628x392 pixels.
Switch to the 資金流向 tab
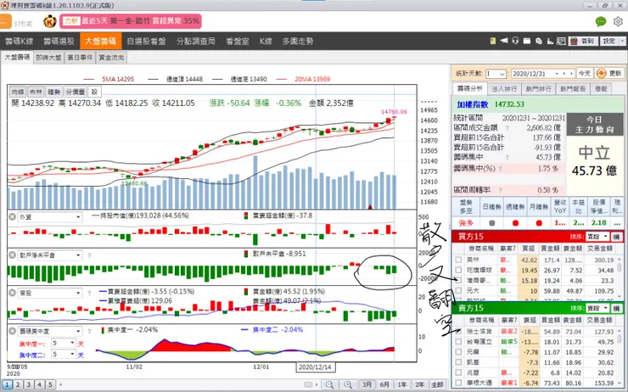[x=111, y=57]
